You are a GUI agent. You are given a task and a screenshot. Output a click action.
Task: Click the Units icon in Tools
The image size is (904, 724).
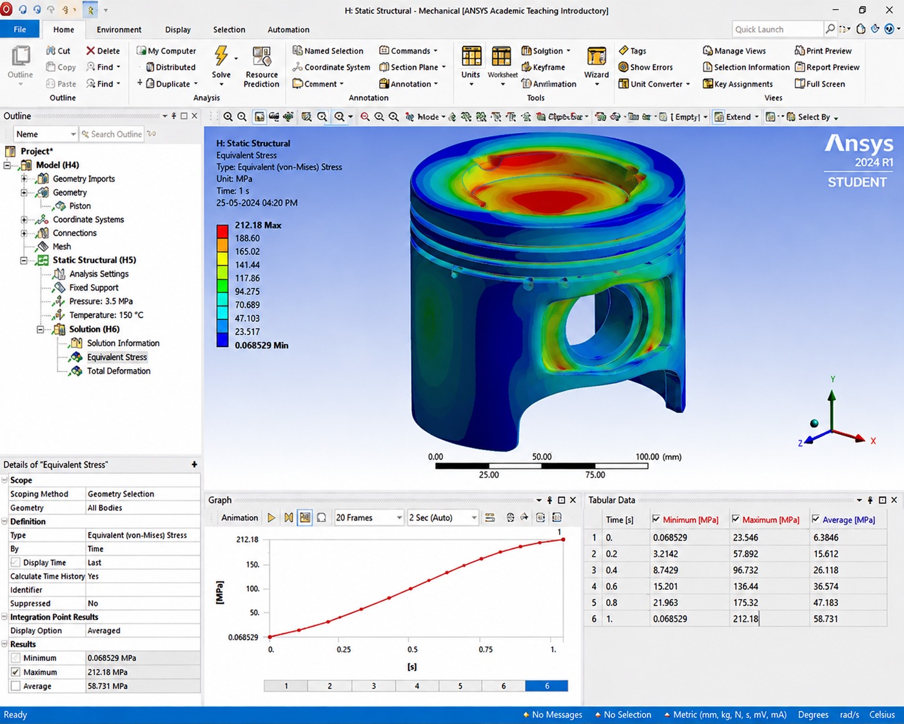pos(471,56)
